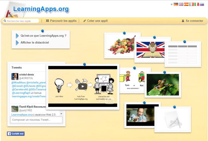Screen dimensions: 208x141
Task: Select the Spanish flag icon
Action: [186, 4]
